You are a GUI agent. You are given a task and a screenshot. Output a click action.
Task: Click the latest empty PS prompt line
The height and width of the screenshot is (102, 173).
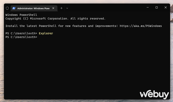click(x=21, y=37)
